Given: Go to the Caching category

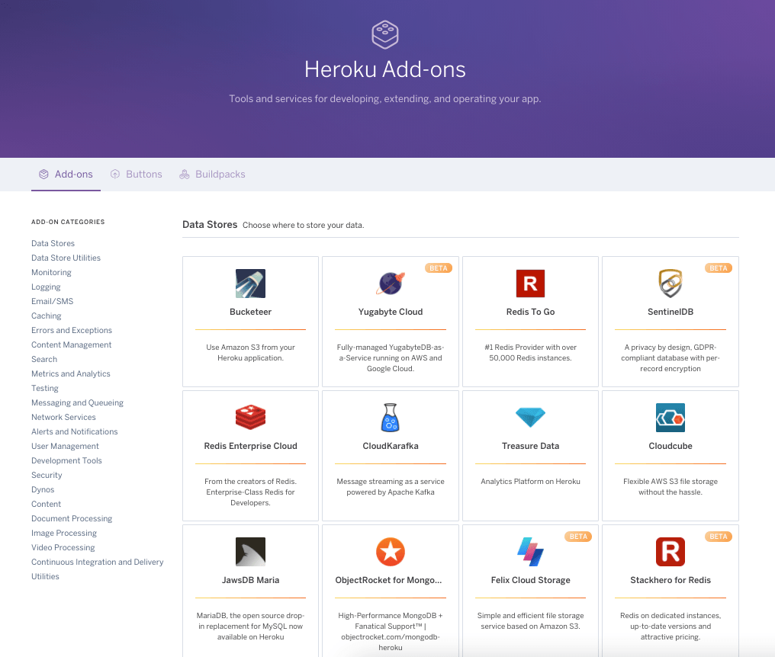Looking at the screenshot, I should pos(47,316).
